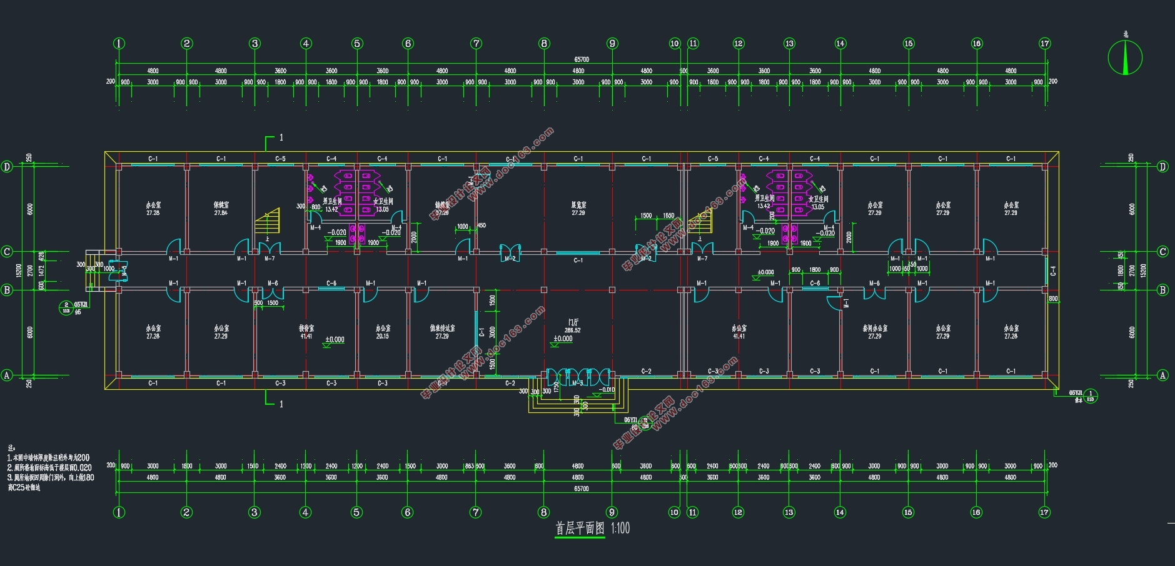Image resolution: width=1175 pixels, height=566 pixels.
Task: Click axis bubble 9 in the bottom row
Action: (x=612, y=512)
